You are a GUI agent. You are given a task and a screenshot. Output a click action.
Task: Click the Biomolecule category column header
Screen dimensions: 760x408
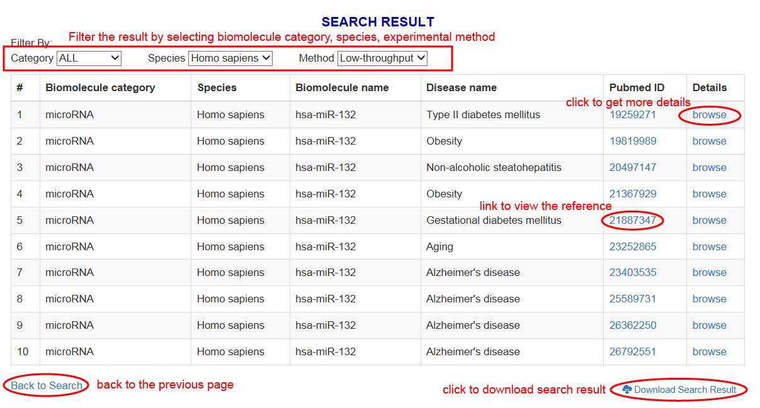pyautogui.click(x=100, y=88)
